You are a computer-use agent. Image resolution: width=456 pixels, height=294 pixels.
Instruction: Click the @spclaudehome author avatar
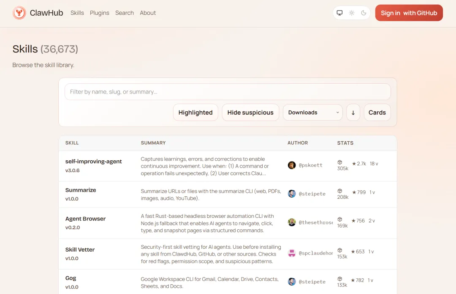pos(292,253)
